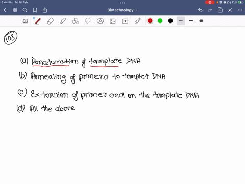
Task: Bookmark the current page
Action: (x=35, y=10)
